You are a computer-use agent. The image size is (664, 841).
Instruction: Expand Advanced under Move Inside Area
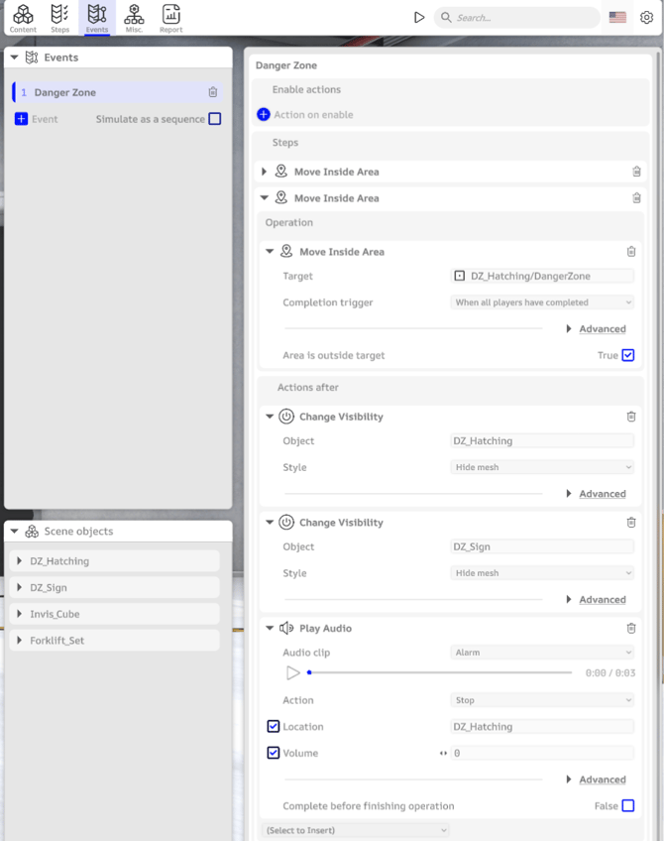click(597, 329)
